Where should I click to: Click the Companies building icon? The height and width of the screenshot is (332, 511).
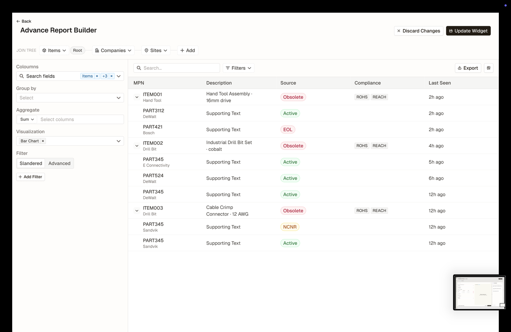coord(97,50)
